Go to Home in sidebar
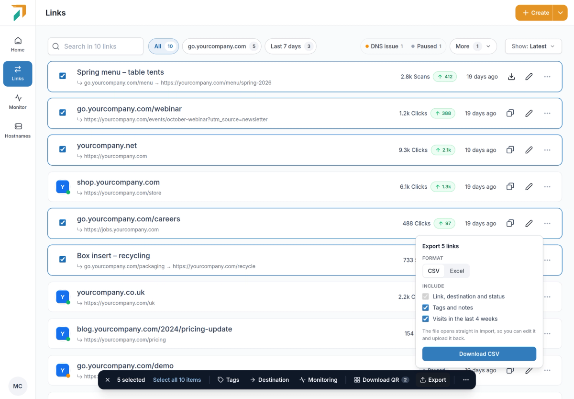The image size is (574, 399). (x=18, y=45)
